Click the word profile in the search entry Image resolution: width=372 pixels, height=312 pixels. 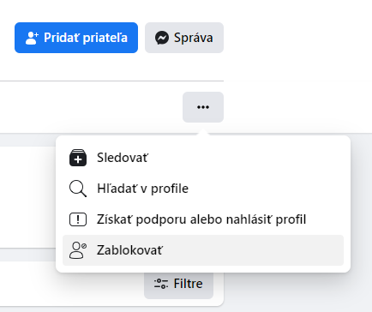tap(170, 189)
